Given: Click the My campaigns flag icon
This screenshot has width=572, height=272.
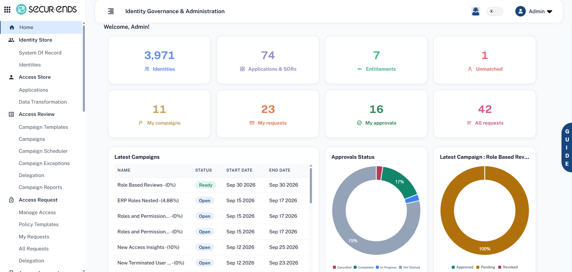Looking at the screenshot, I should click(141, 123).
